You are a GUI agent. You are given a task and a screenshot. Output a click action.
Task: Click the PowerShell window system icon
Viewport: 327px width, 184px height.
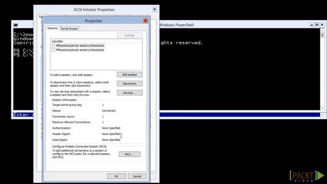(x=16, y=25)
